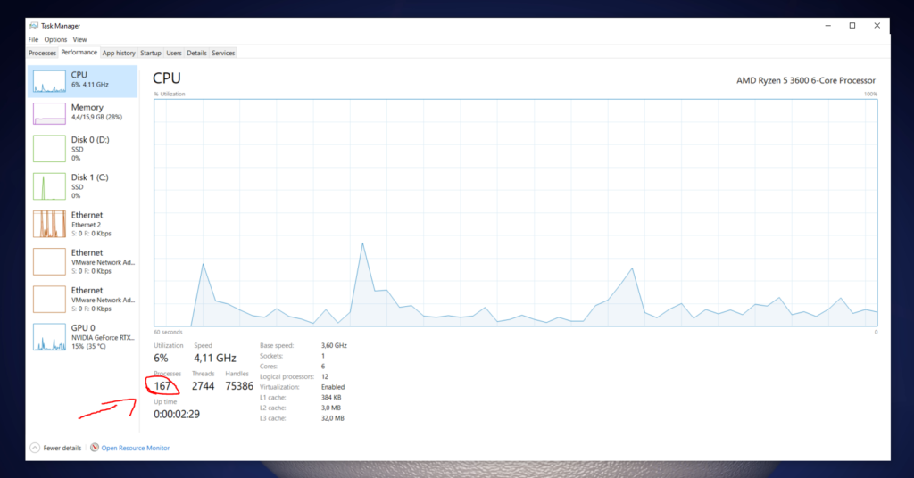Switch to the Processes tab

[x=43, y=53]
